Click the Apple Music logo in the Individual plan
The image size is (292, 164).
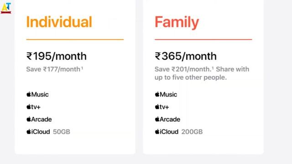(x=37, y=94)
